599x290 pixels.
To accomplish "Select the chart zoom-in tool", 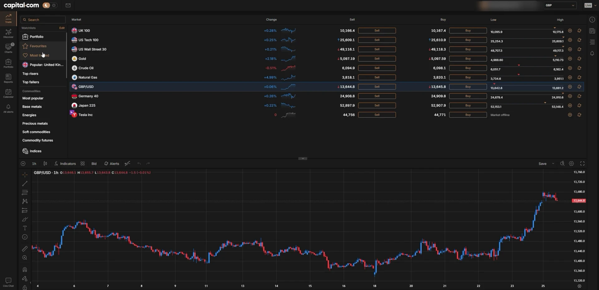I will tap(25, 258).
